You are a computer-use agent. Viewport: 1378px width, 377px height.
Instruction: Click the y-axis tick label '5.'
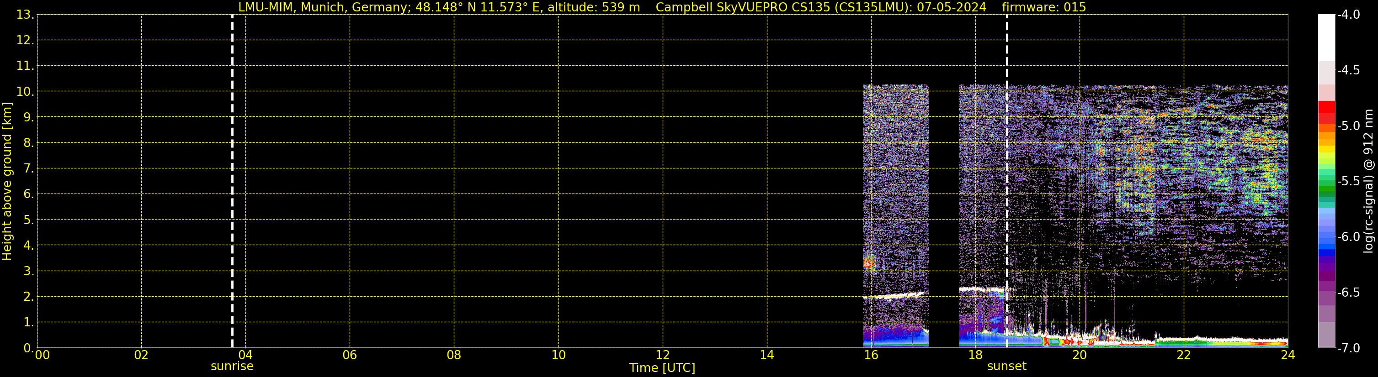pos(28,220)
